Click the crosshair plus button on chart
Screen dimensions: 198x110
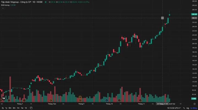point(163,18)
